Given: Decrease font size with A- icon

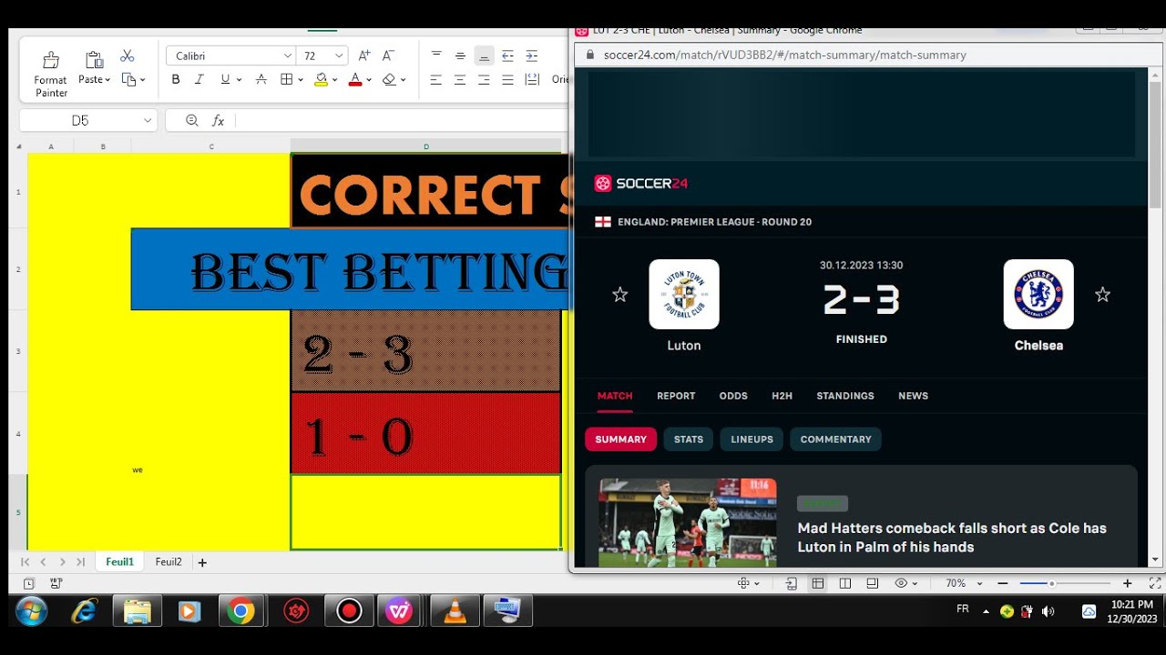Looking at the screenshot, I should coord(388,56).
